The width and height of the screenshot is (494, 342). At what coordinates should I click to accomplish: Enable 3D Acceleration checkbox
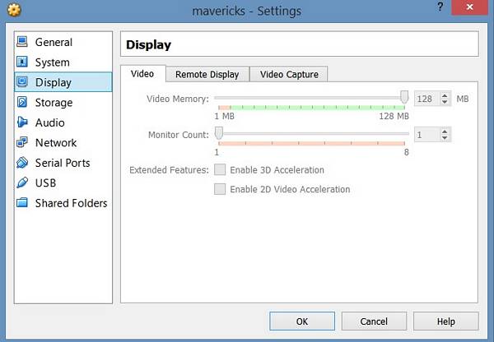[x=220, y=170]
